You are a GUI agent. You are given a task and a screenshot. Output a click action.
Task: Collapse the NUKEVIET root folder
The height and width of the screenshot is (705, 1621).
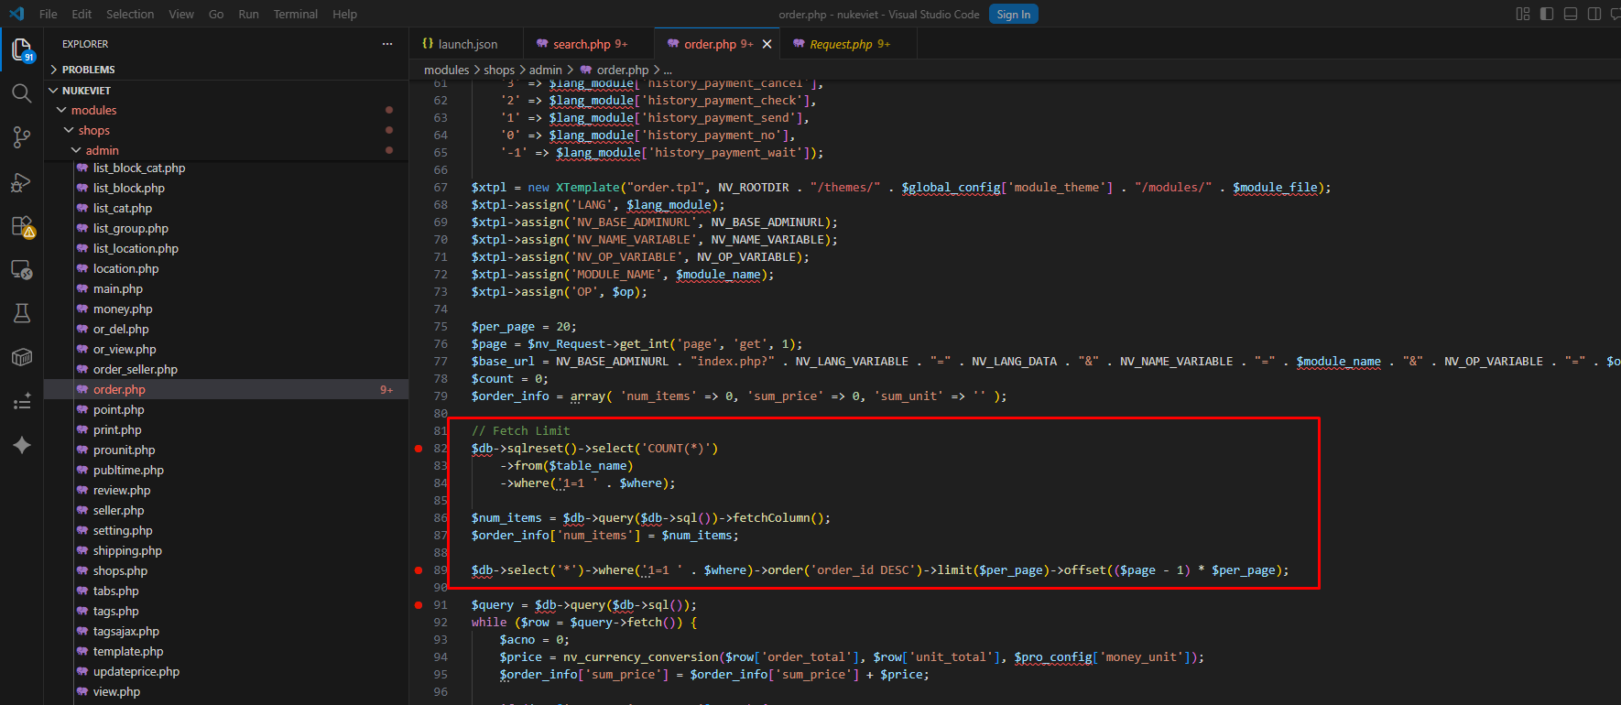(x=226, y=91)
